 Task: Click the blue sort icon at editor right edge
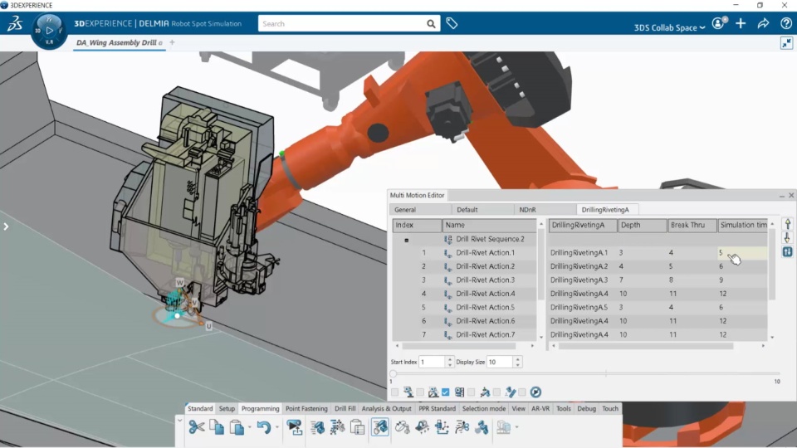(x=787, y=252)
